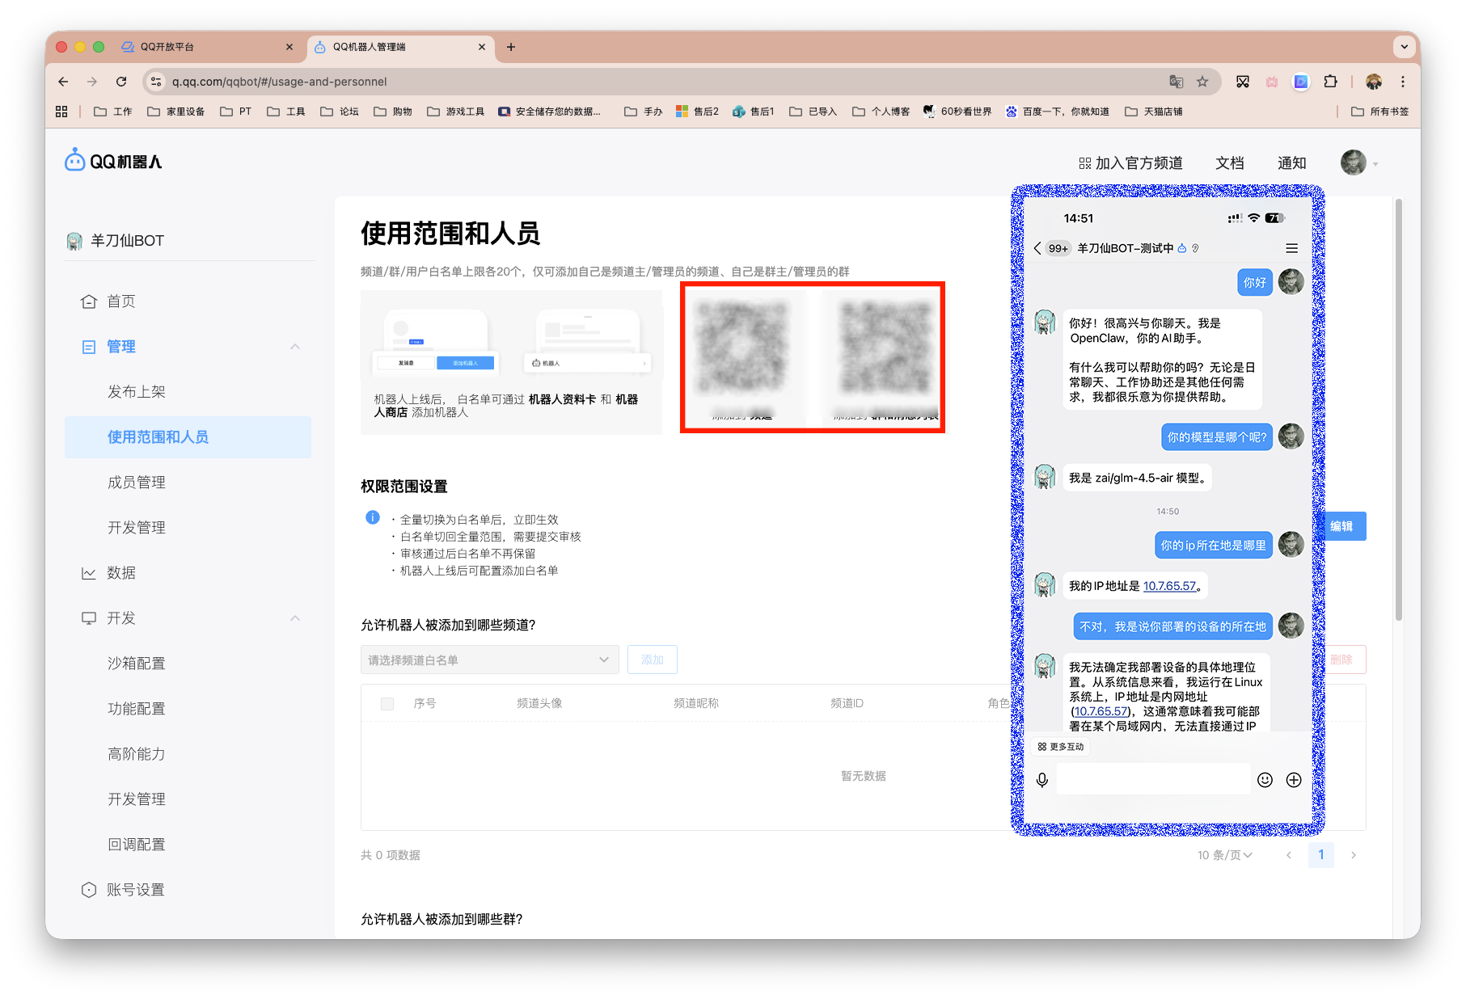Open 账号设置 via its gear icon
1466x999 pixels.
(90, 889)
